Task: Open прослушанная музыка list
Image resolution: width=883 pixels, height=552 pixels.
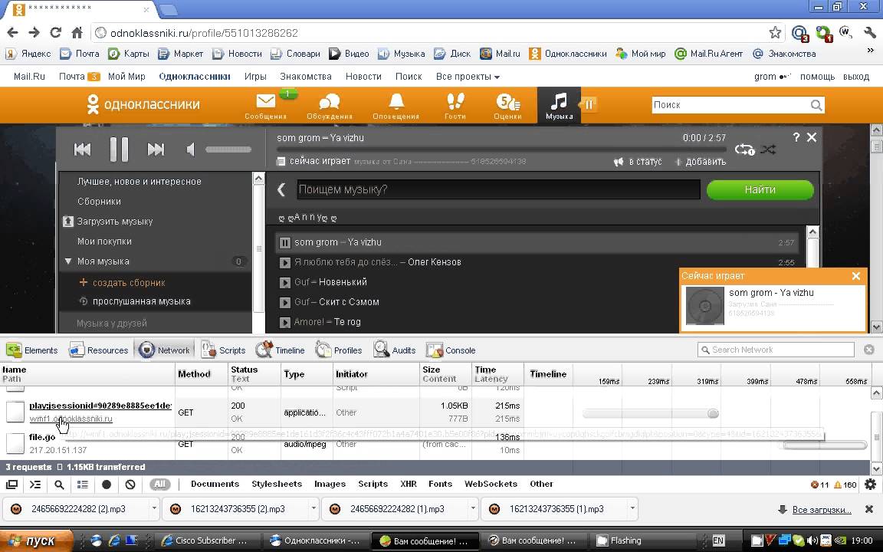Action: pyautogui.click(x=141, y=301)
